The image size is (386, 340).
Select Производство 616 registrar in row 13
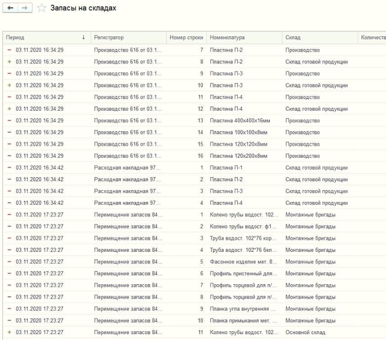(x=128, y=121)
